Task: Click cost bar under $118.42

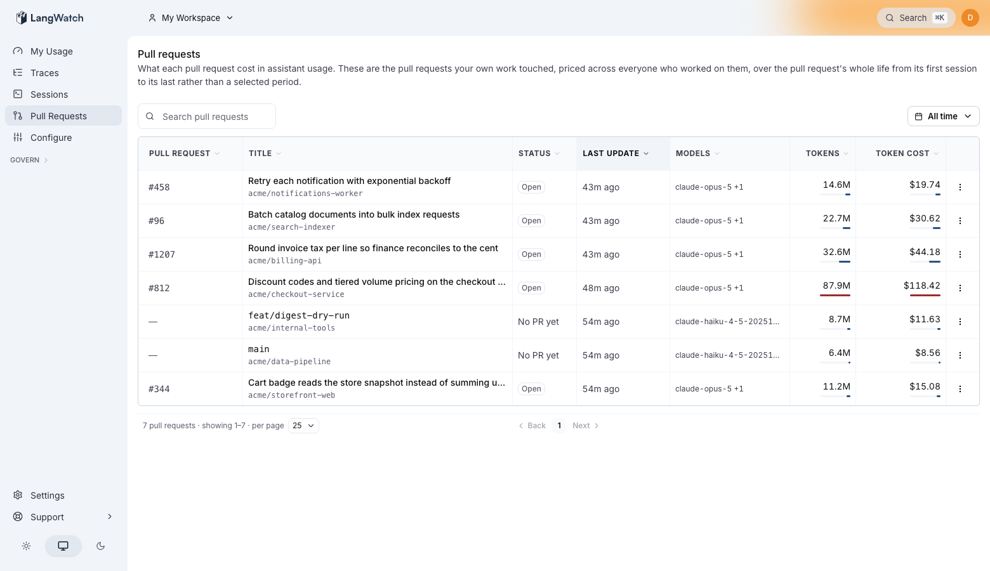Action: click(925, 296)
